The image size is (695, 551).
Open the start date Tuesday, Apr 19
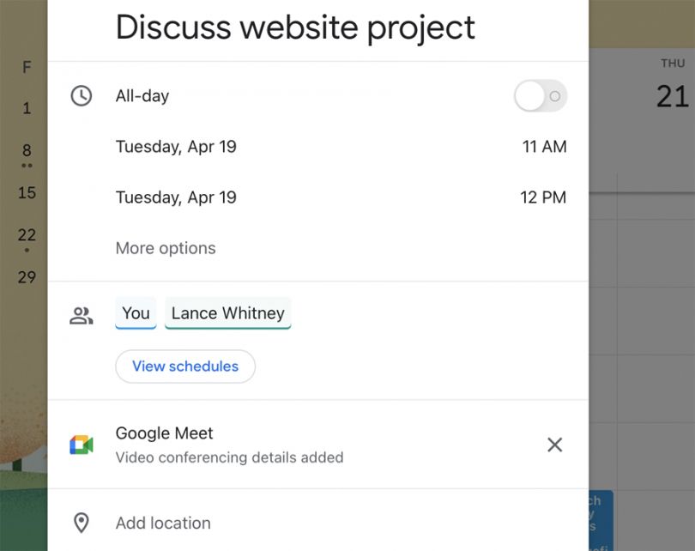point(176,147)
